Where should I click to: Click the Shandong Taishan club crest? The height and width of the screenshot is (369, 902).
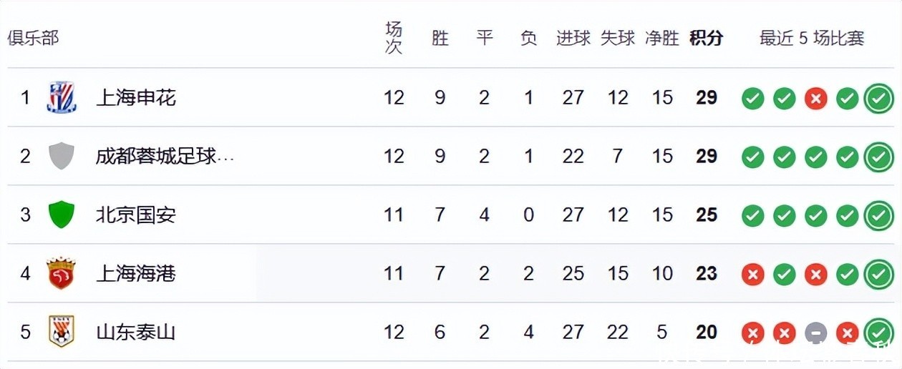tap(62, 332)
